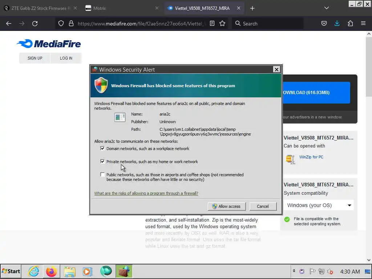This screenshot has height=279, width=372.
Task: Open Firefox from the taskbar
Action: (52, 271)
